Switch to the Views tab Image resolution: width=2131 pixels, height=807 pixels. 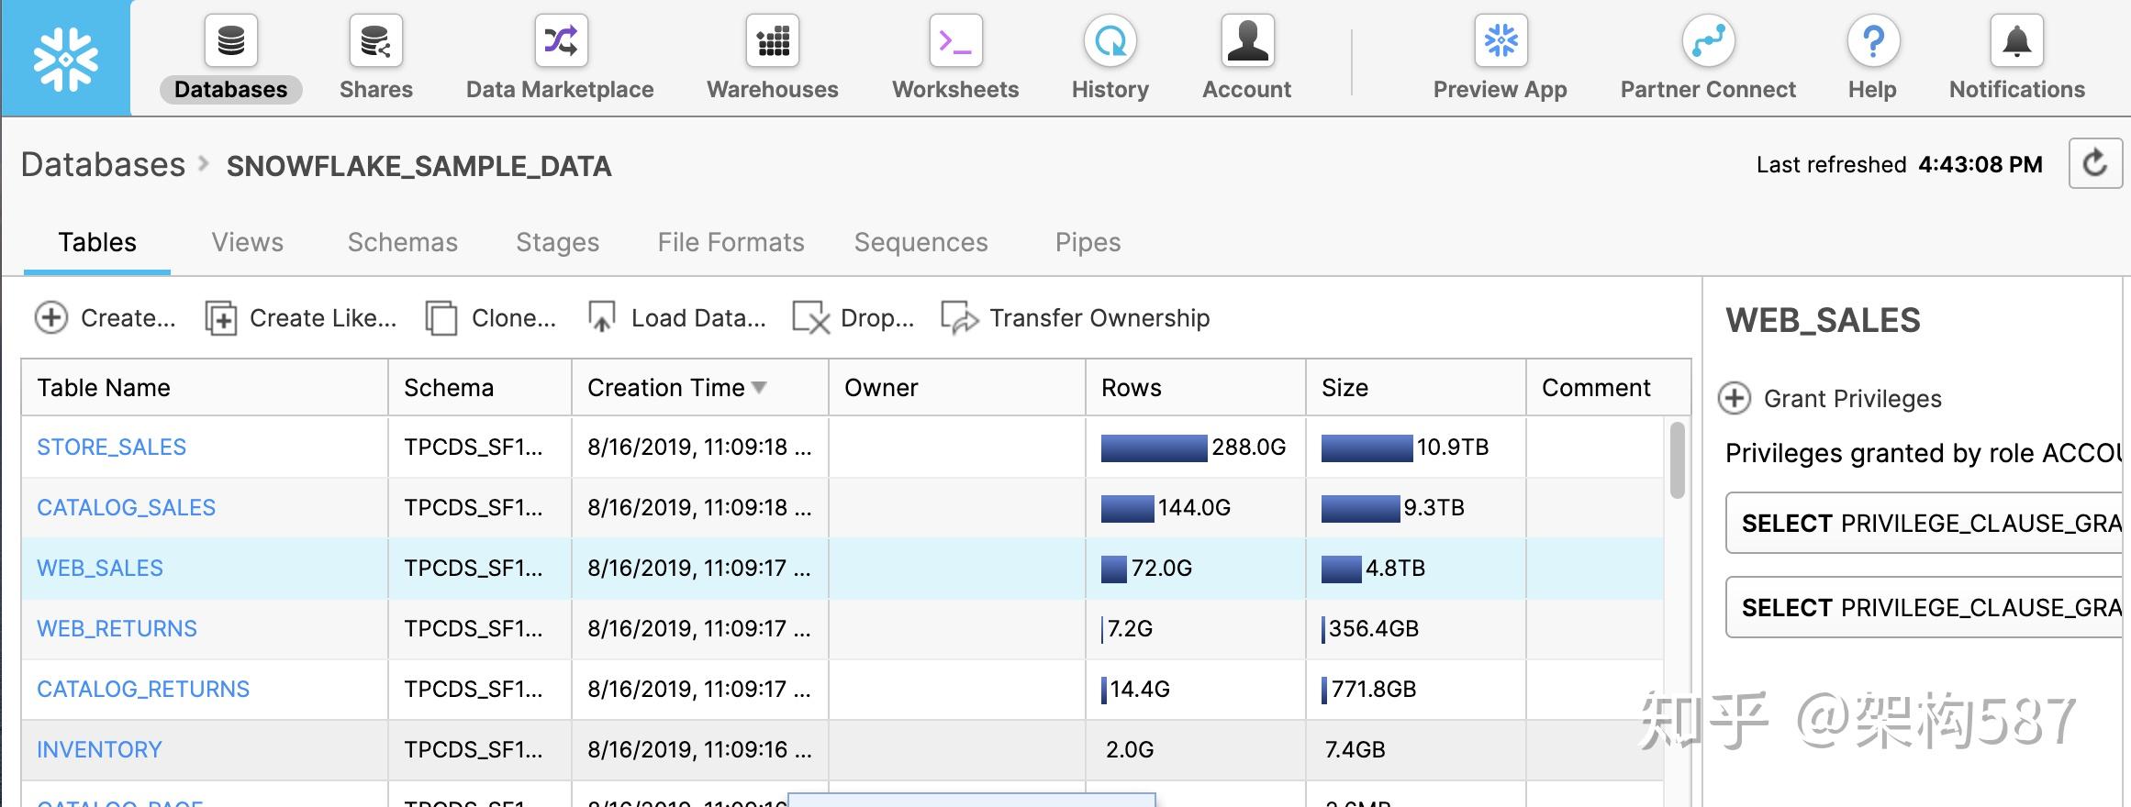(248, 242)
